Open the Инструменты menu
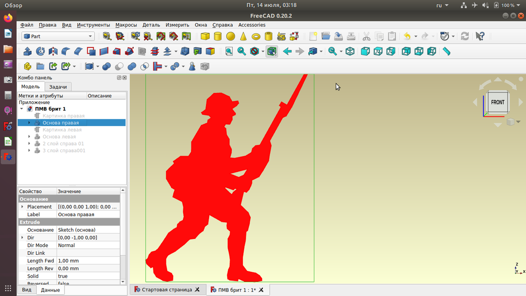This screenshot has width=526, height=296. pos(93,25)
